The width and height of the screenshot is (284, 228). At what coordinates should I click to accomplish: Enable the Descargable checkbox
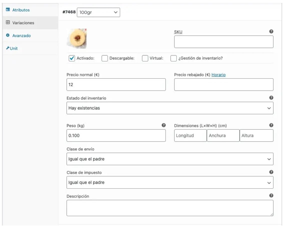coord(105,58)
